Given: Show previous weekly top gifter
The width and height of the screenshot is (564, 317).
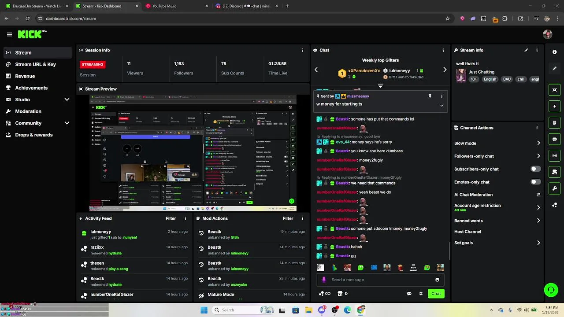Looking at the screenshot, I should coord(316,70).
